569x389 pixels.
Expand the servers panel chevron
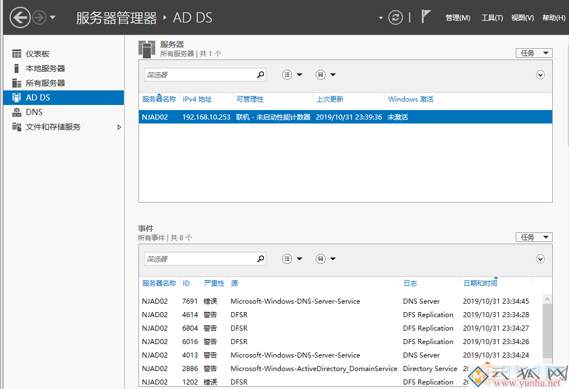540,75
